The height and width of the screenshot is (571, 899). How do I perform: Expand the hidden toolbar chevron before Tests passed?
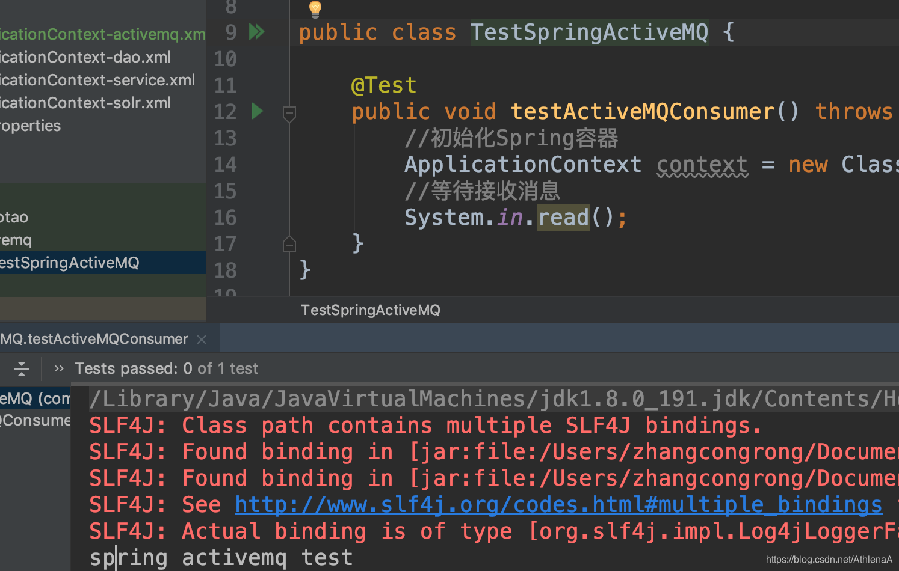point(59,368)
